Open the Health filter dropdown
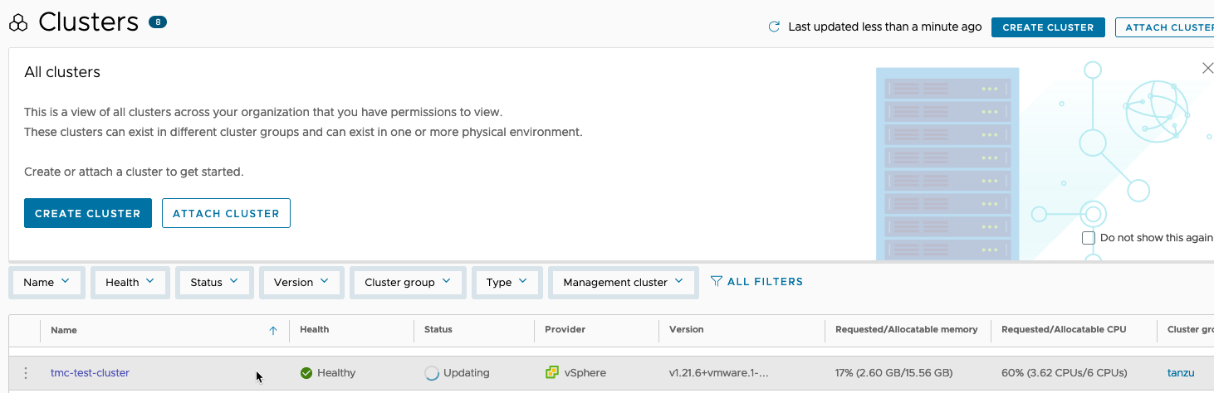This screenshot has height=393, width=1214. [x=130, y=282]
